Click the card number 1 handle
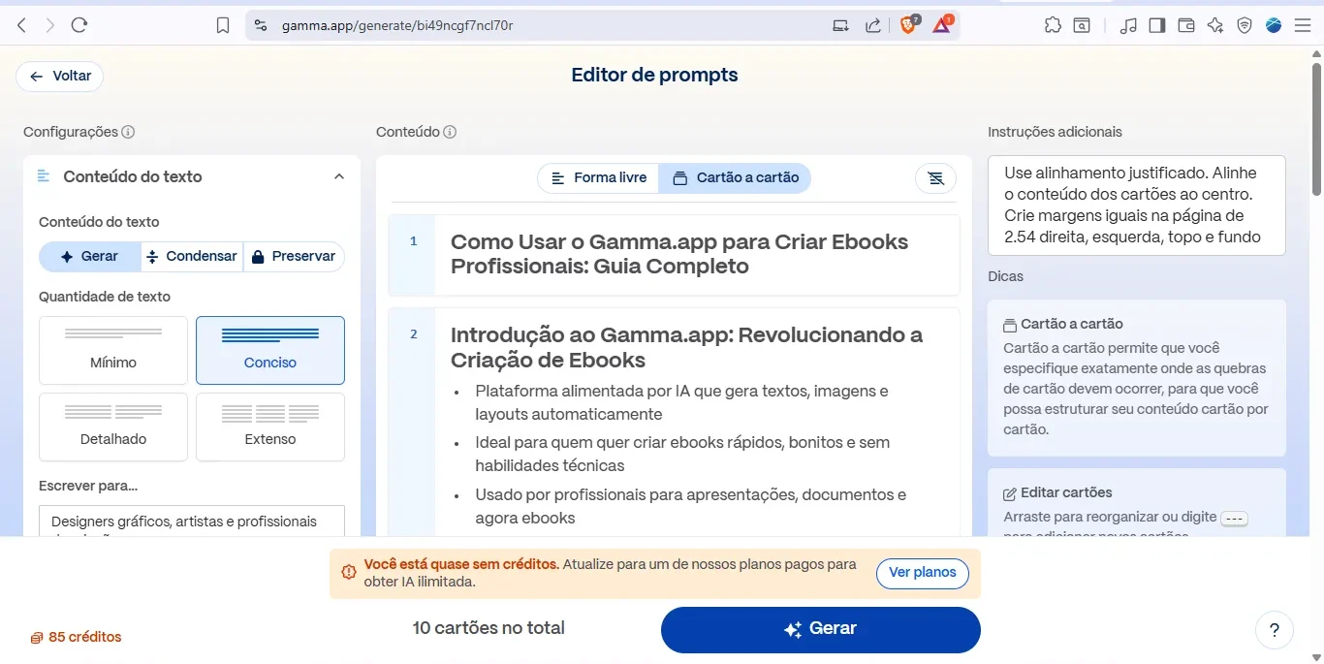 click(x=413, y=254)
